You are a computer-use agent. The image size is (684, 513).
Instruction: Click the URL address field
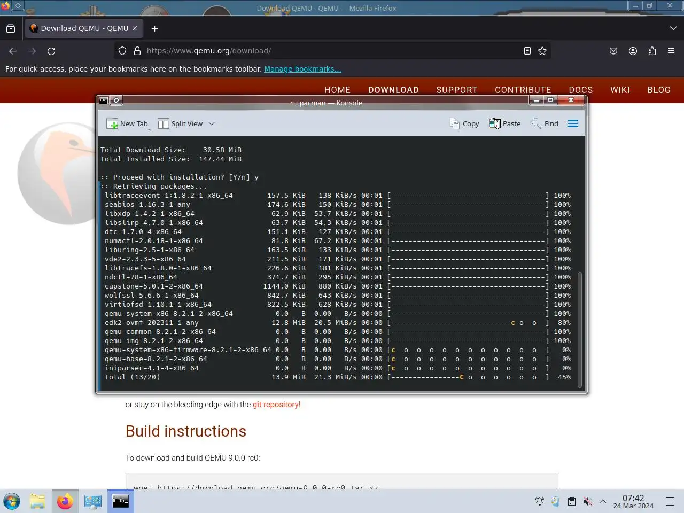(x=331, y=51)
